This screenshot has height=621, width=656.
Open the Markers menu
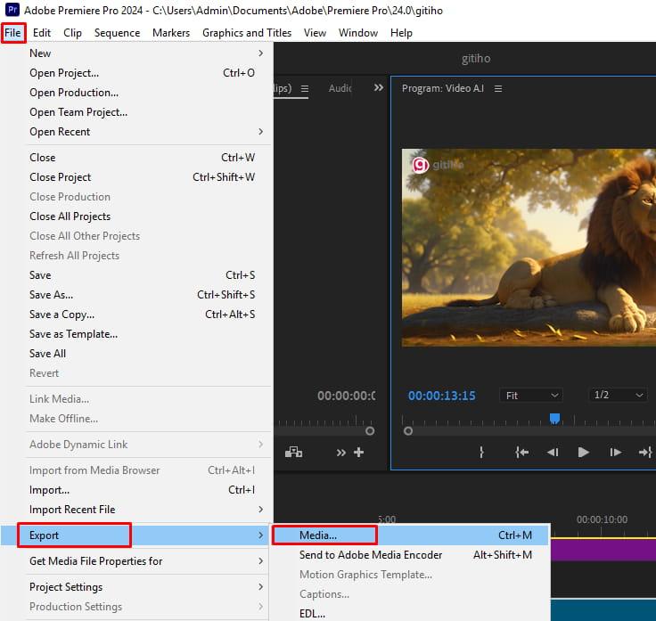point(171,33)
